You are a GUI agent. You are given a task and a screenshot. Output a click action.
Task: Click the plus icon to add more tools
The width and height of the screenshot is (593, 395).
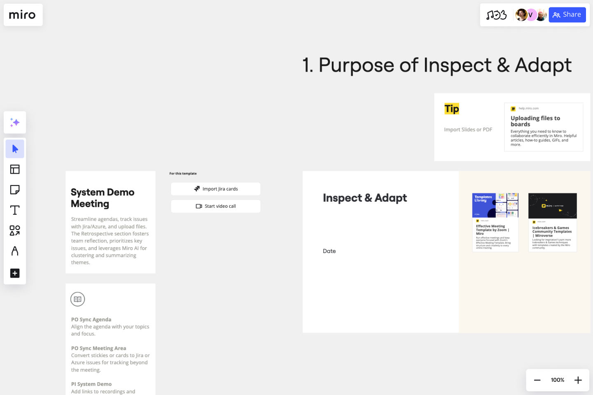click(15, 273)
